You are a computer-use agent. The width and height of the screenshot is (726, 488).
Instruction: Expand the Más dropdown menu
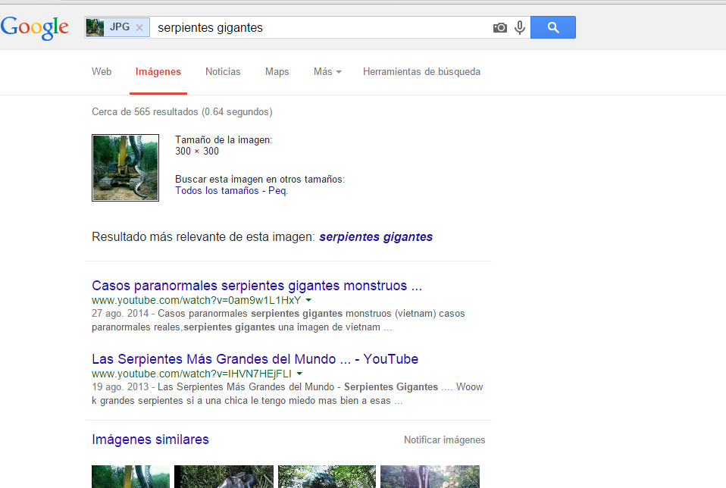click(327, 72)
